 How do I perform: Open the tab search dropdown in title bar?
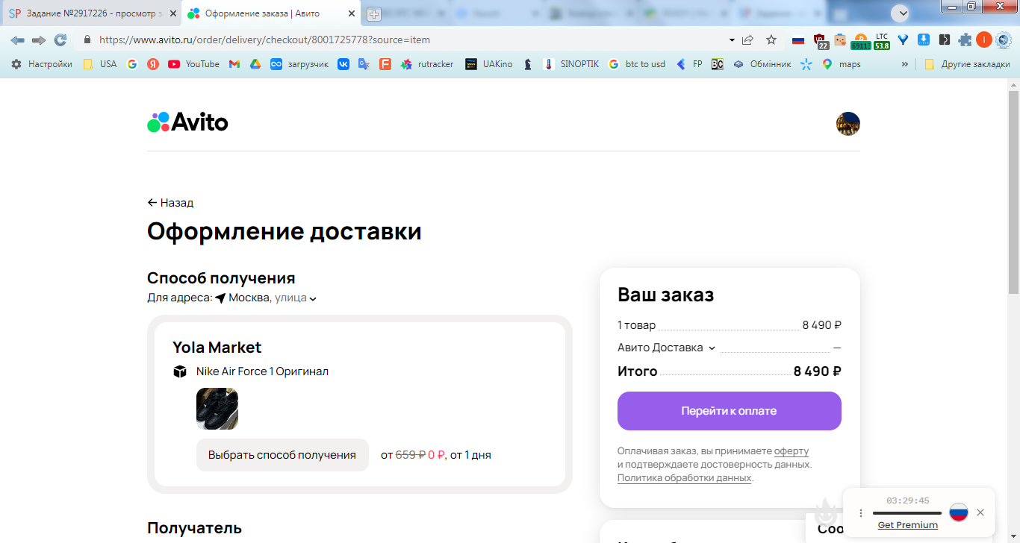[901, 13]
